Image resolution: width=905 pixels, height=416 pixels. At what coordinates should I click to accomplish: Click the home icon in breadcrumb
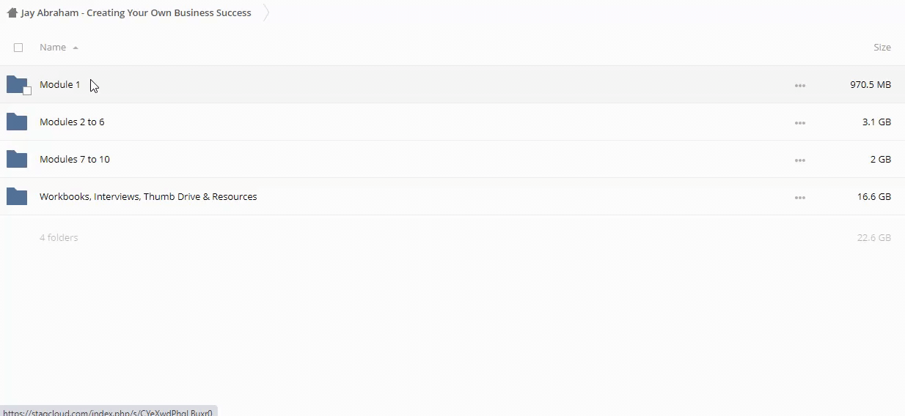click(x=12, y=12)
